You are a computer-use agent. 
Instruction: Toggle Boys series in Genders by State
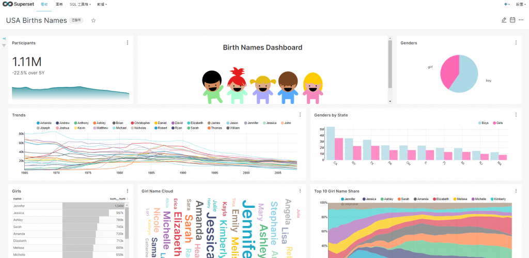click(x=483, y=123)
